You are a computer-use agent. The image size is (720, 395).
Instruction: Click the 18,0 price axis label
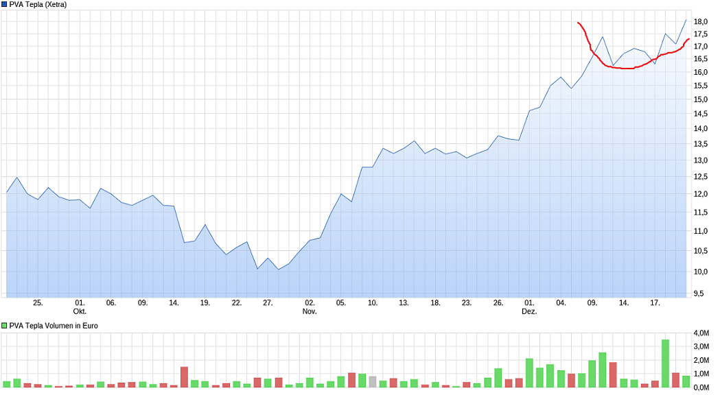point(700,21)
